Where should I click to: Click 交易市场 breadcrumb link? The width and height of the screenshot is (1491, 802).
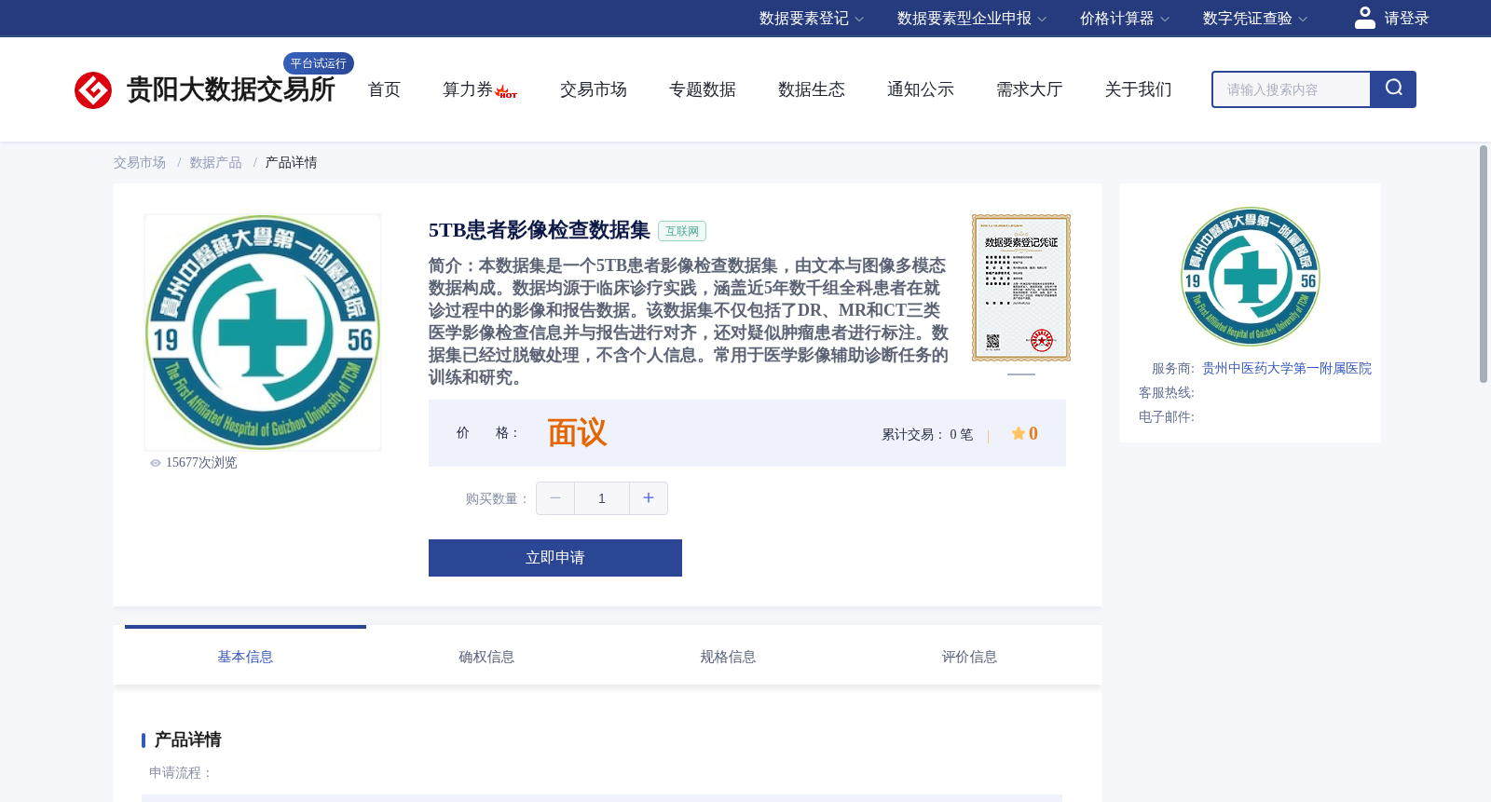140,163
